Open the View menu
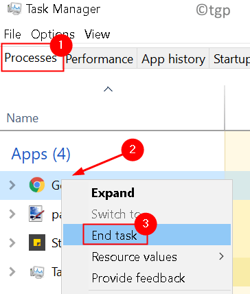This screenshot has width=250, height=294. click(97, 34)
